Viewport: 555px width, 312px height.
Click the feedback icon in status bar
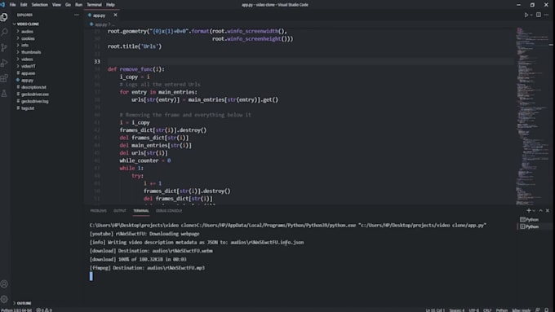pyautogui.click(x=538, y=310)
